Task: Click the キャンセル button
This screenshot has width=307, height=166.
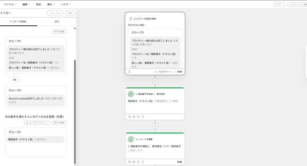Action: pos(55,13)
